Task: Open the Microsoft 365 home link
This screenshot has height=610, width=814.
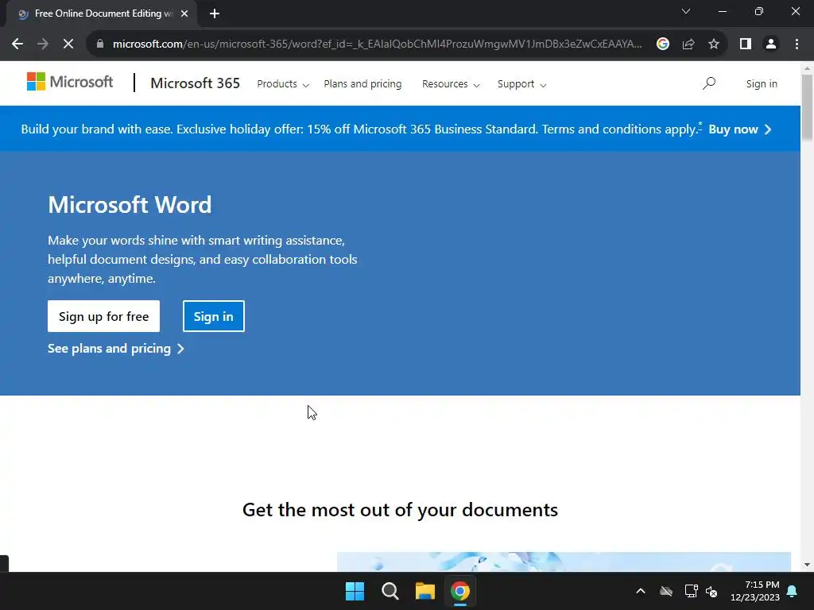Action: click(196, 83)
